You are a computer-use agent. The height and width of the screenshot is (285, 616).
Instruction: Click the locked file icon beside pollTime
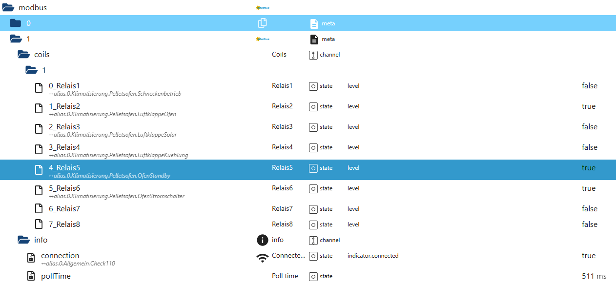tap(30, 276)
